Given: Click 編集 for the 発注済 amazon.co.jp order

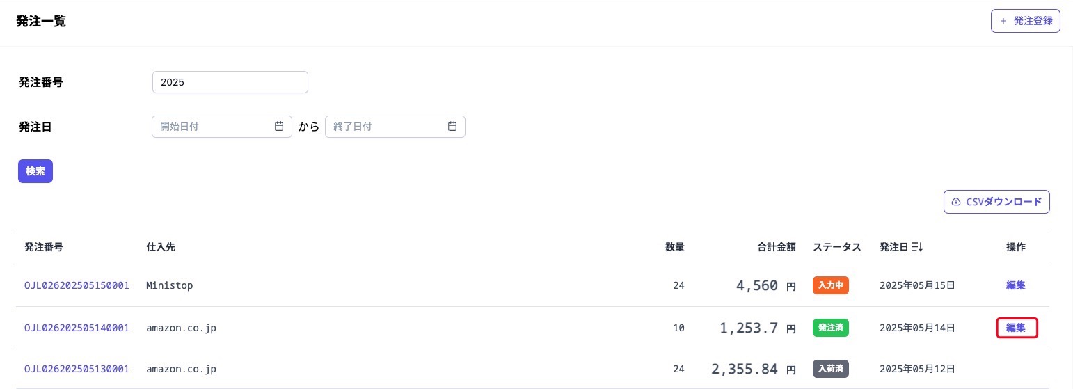Looking at the screenshot, I should point(1016,328).
